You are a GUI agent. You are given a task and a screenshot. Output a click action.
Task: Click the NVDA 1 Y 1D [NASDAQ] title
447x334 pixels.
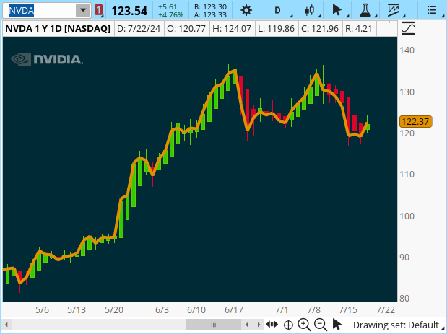tap(58, 28)
